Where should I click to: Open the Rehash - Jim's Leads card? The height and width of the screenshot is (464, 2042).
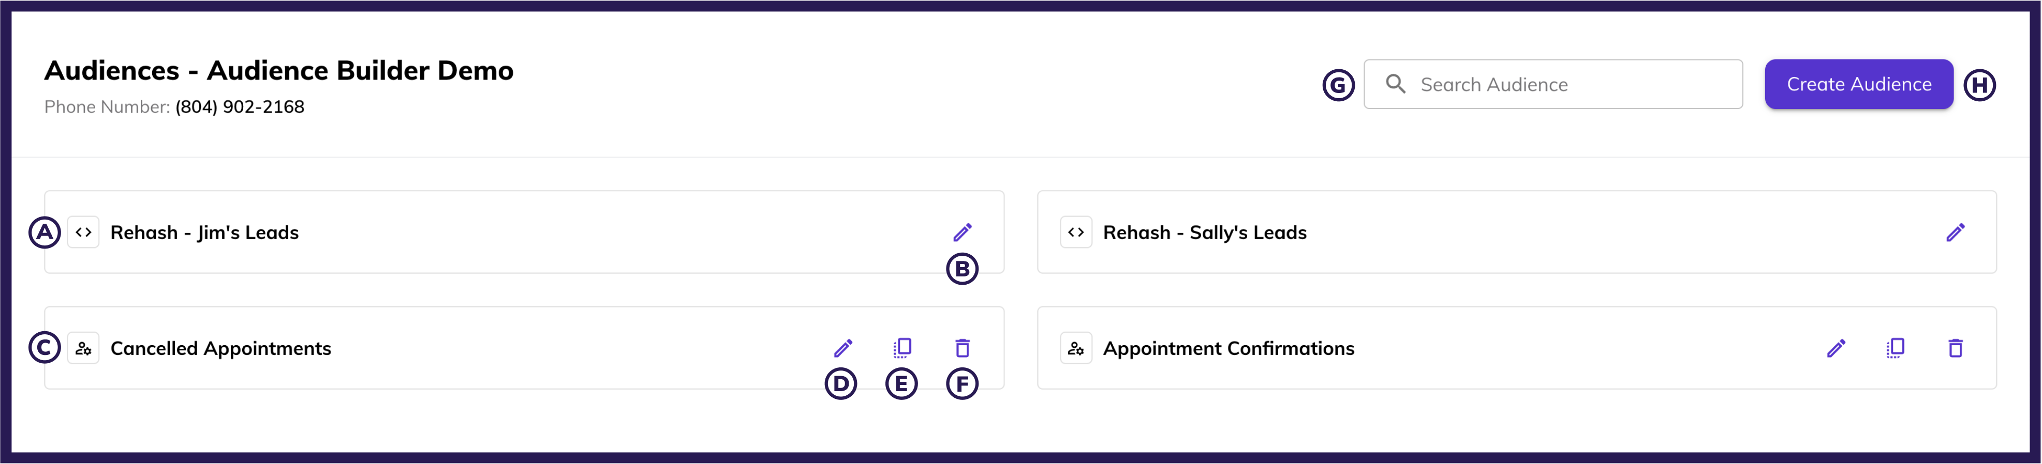pos(204,232)
